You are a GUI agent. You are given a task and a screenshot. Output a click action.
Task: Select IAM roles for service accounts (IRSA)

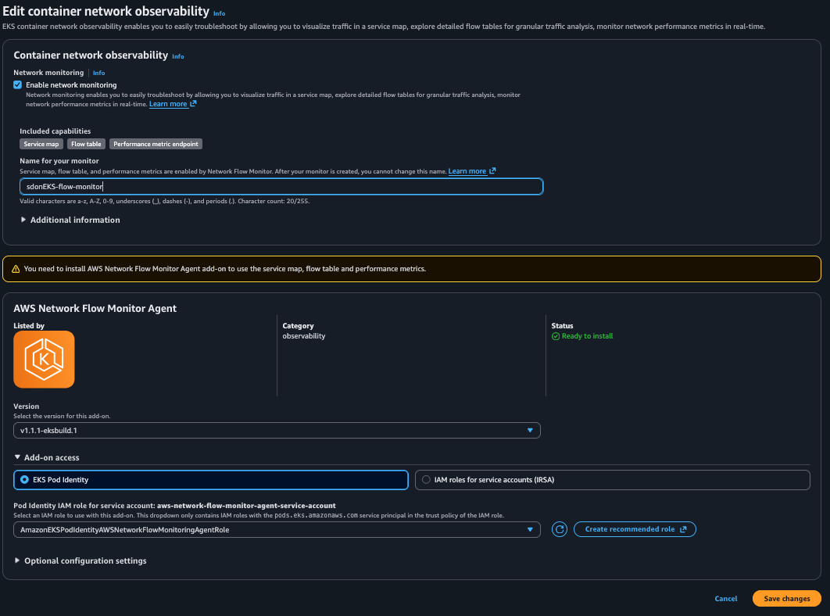(x=613, y=480)
